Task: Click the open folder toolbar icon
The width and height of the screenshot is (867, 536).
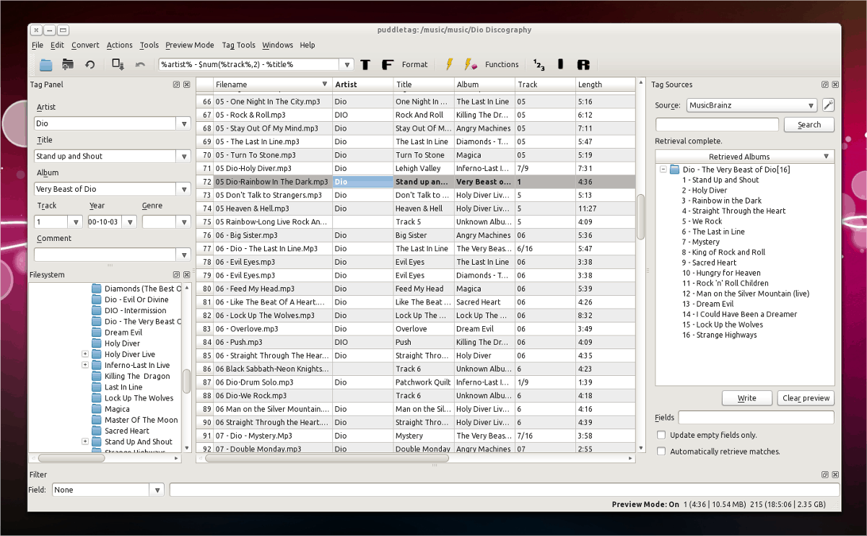Action: (x=46, y=65)
